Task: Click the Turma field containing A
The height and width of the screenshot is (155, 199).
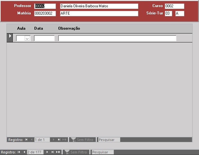Action: pos(180,13)
